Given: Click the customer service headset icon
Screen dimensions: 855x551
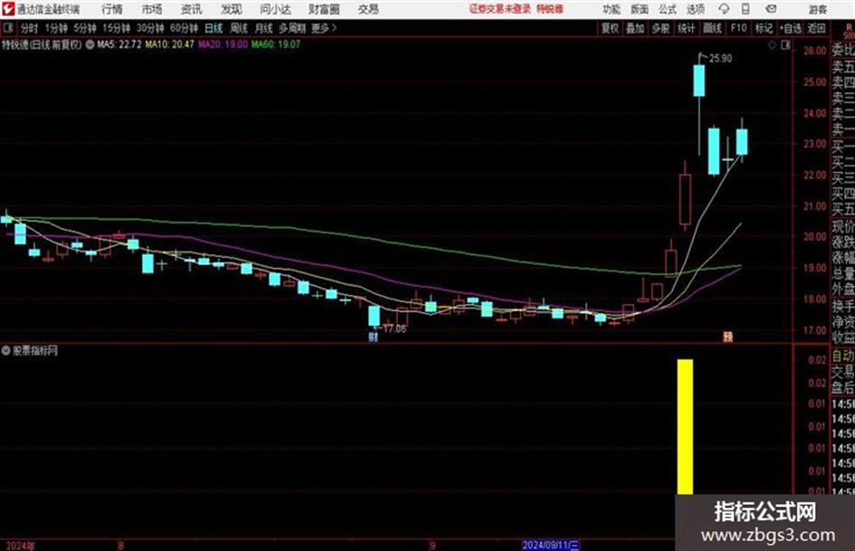Looking at the screenshot, I should (x=724, y=9).
